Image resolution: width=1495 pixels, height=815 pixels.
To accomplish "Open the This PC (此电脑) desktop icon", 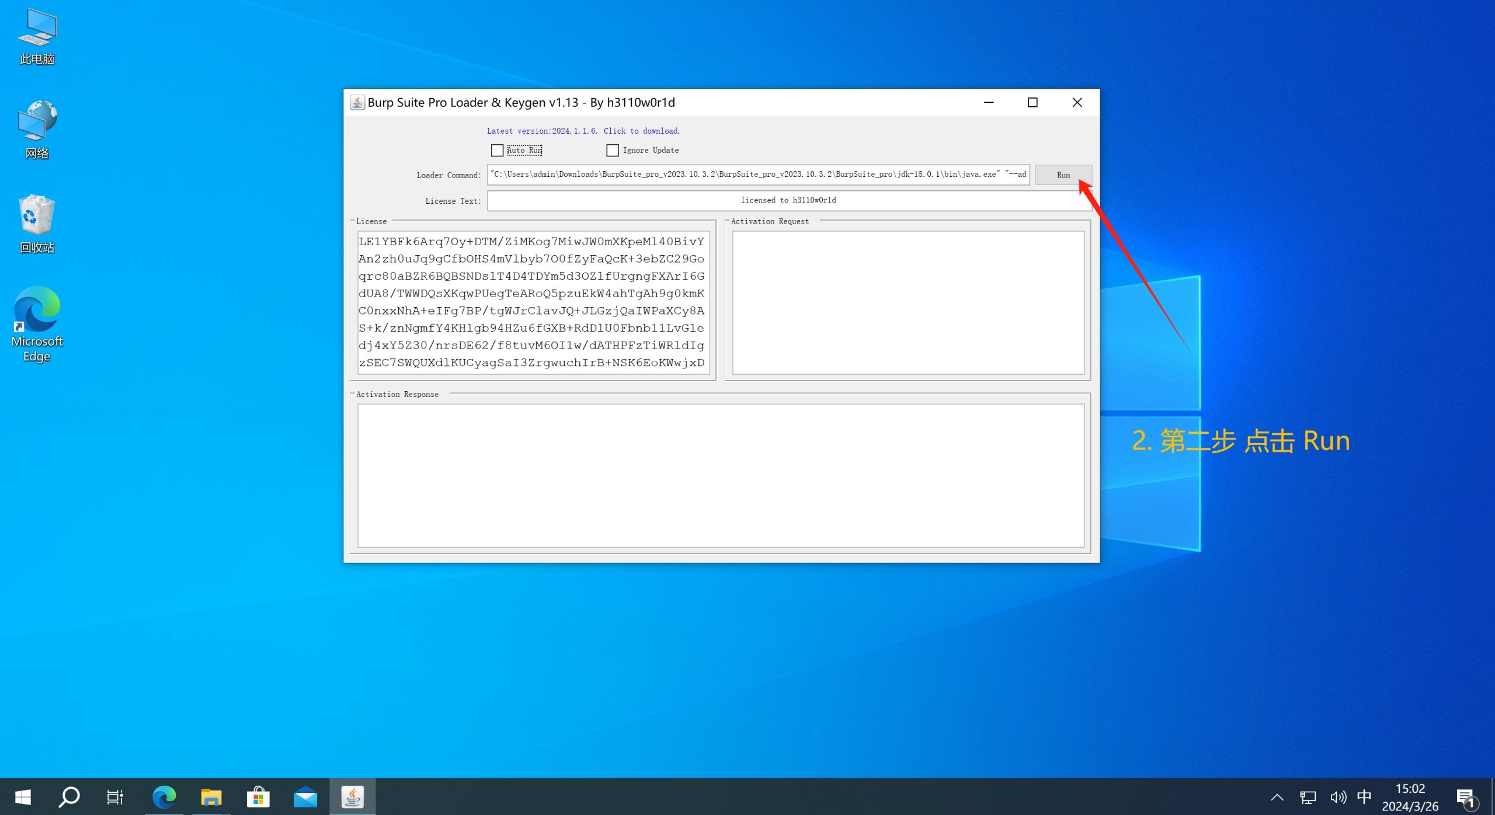I will click(x=37, y=36).
